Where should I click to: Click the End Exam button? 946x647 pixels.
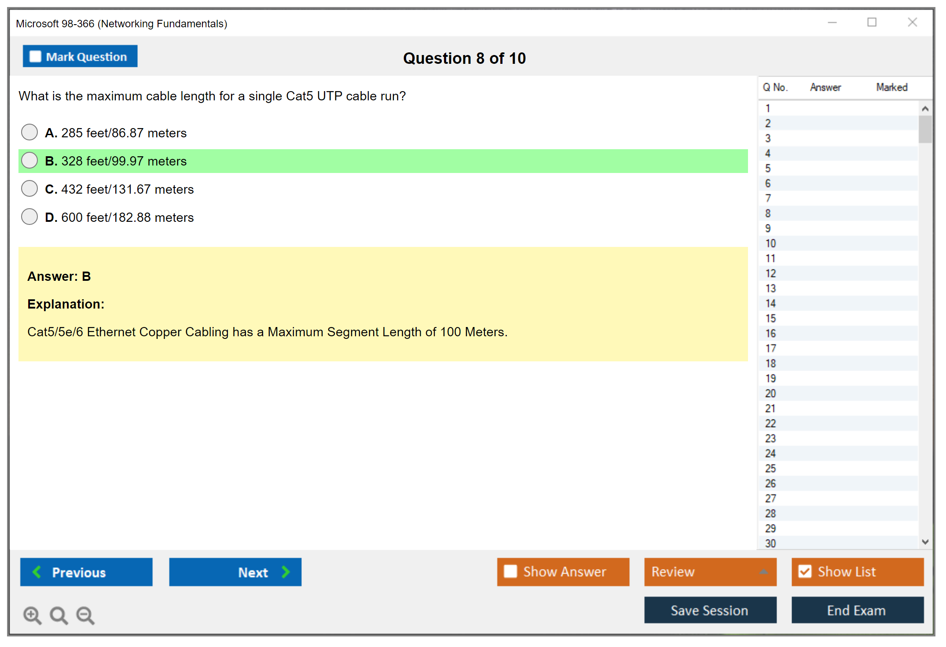coord(857,610)
